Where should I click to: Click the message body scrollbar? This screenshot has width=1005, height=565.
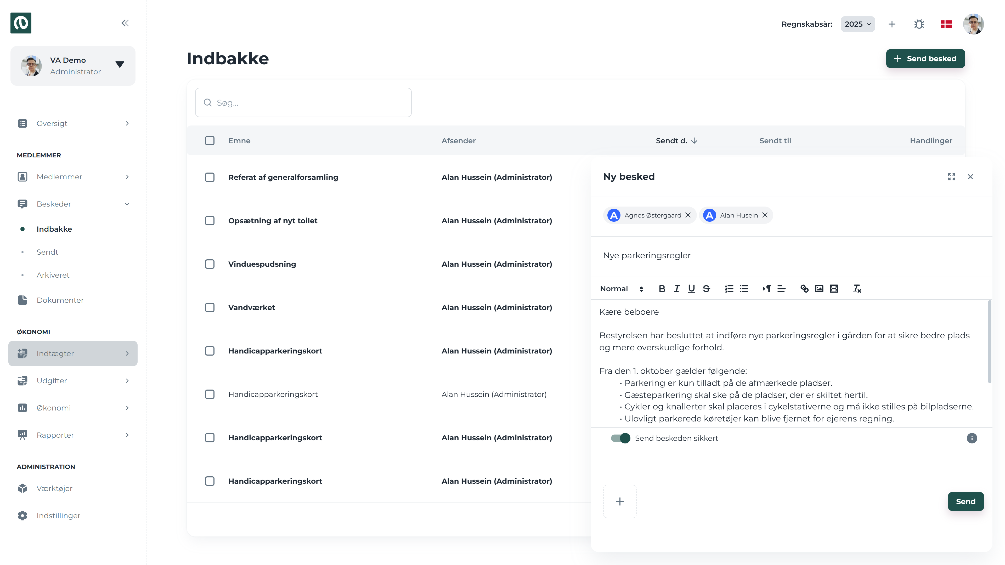989,341
